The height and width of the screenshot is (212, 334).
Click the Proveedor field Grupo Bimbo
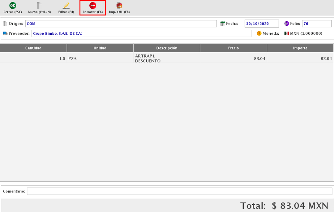tap(141, 33)
